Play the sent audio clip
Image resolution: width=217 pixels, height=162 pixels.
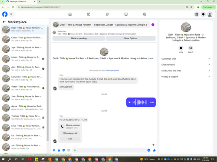(129, 102)
